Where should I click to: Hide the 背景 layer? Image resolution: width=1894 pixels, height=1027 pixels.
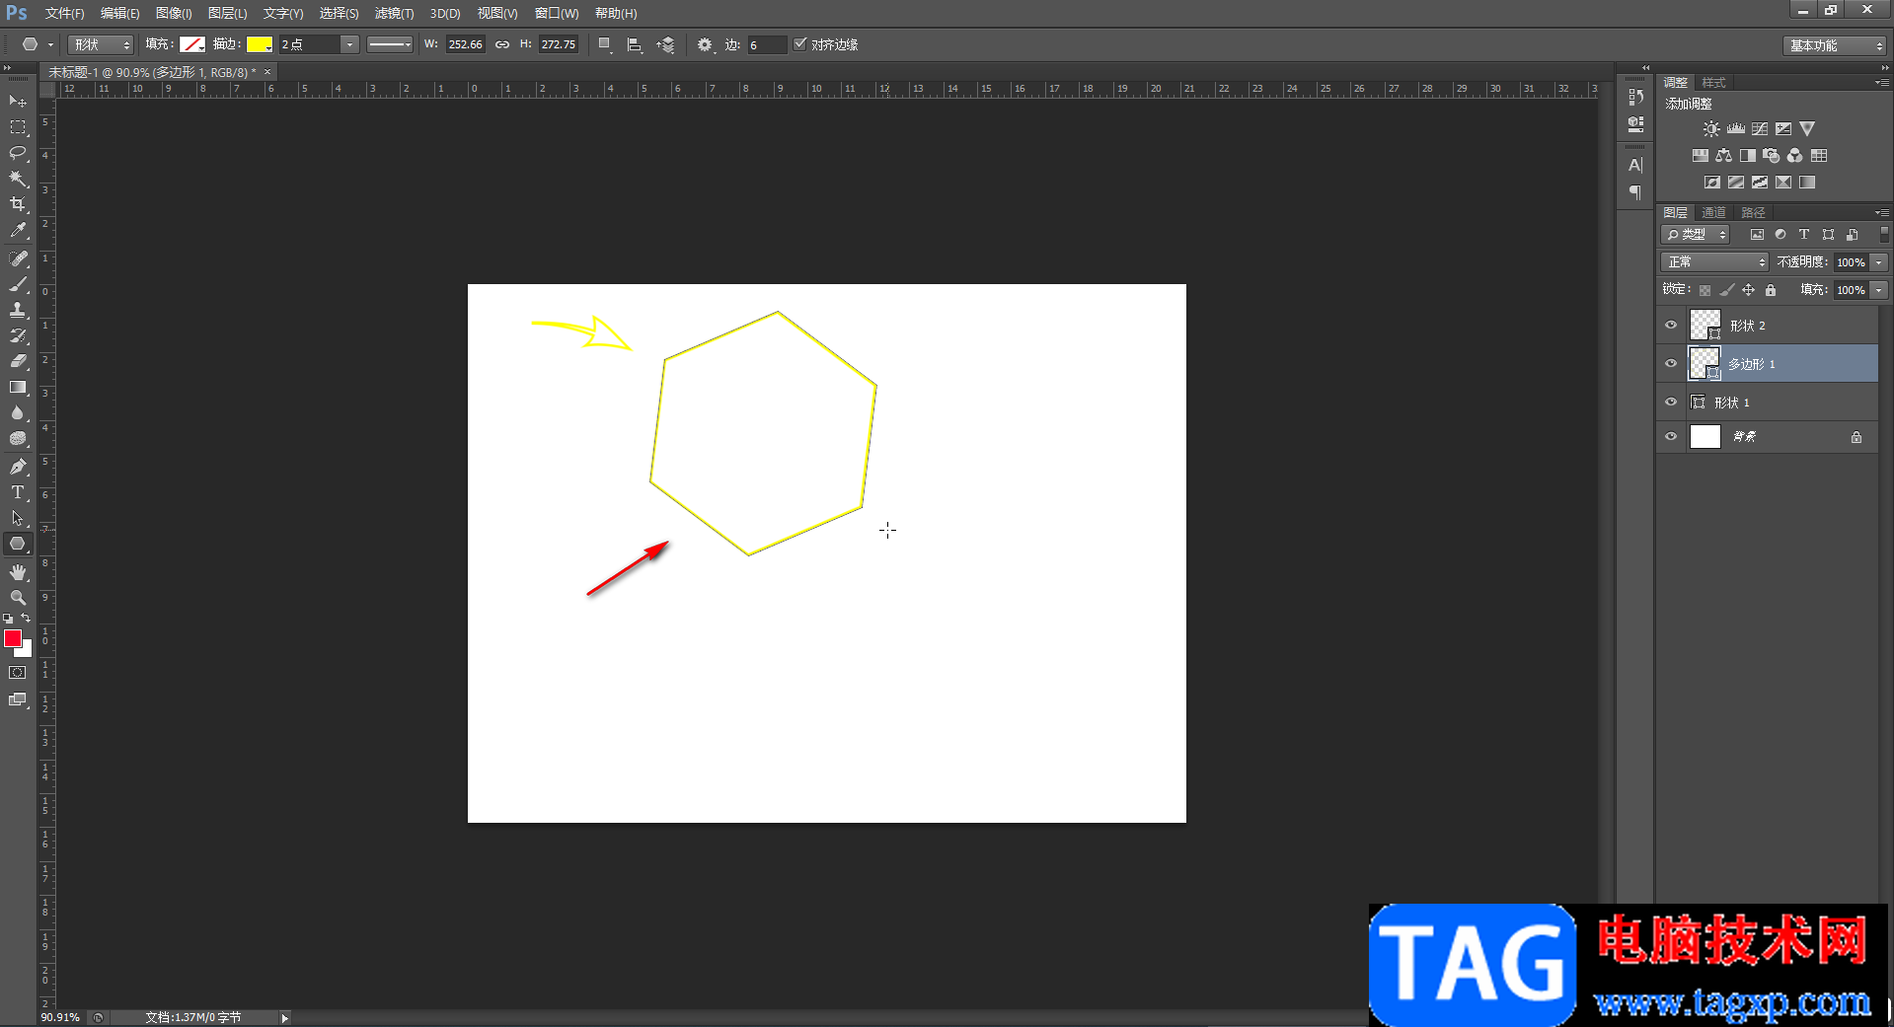(1671, 436)
